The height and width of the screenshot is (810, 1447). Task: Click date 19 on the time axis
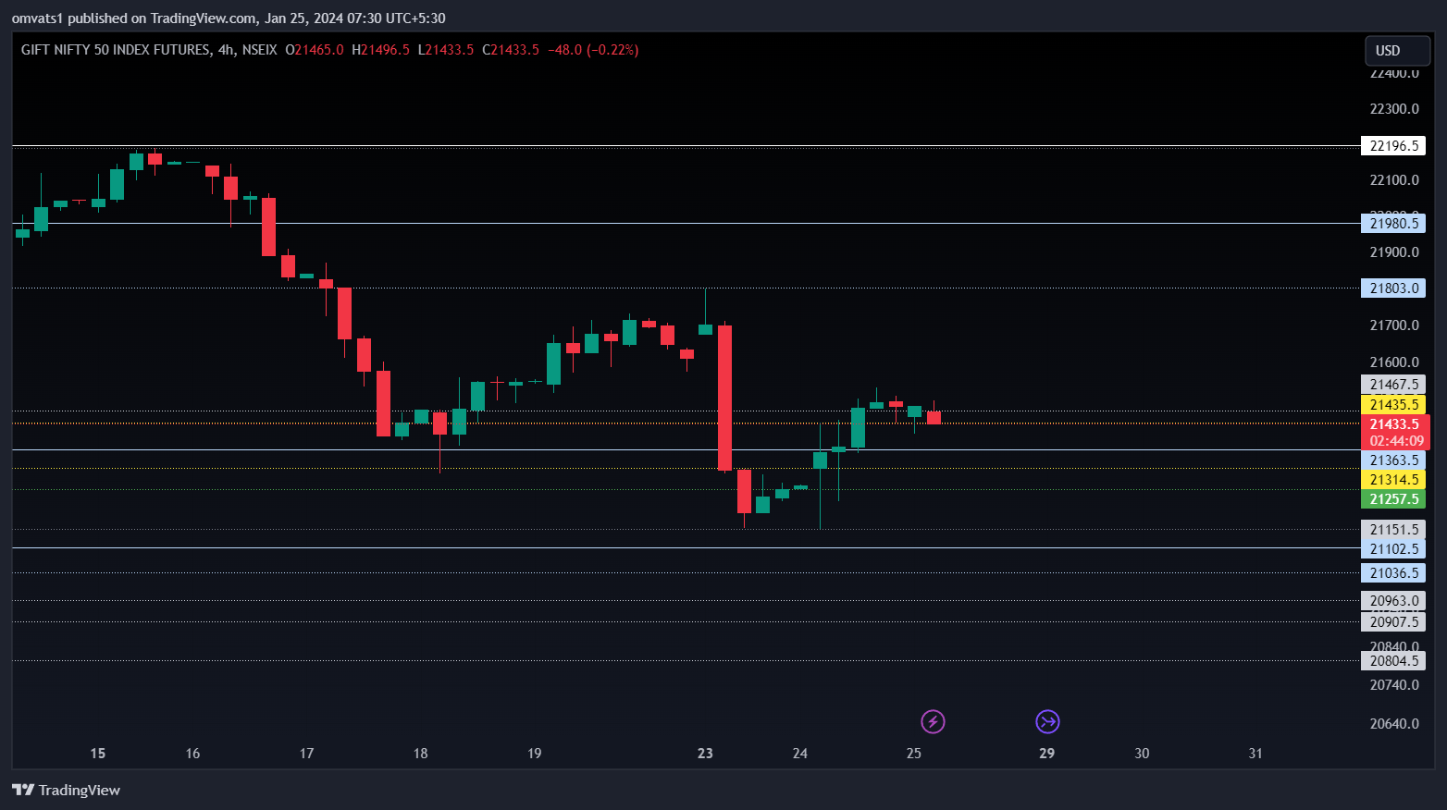[534, 754]
